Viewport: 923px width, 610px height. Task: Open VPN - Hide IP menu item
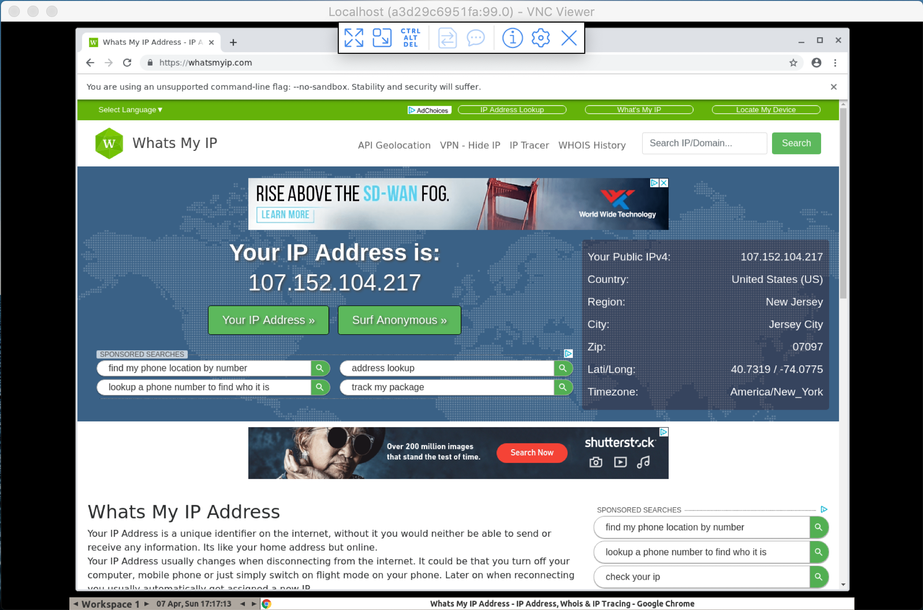[x=470, y=145]
